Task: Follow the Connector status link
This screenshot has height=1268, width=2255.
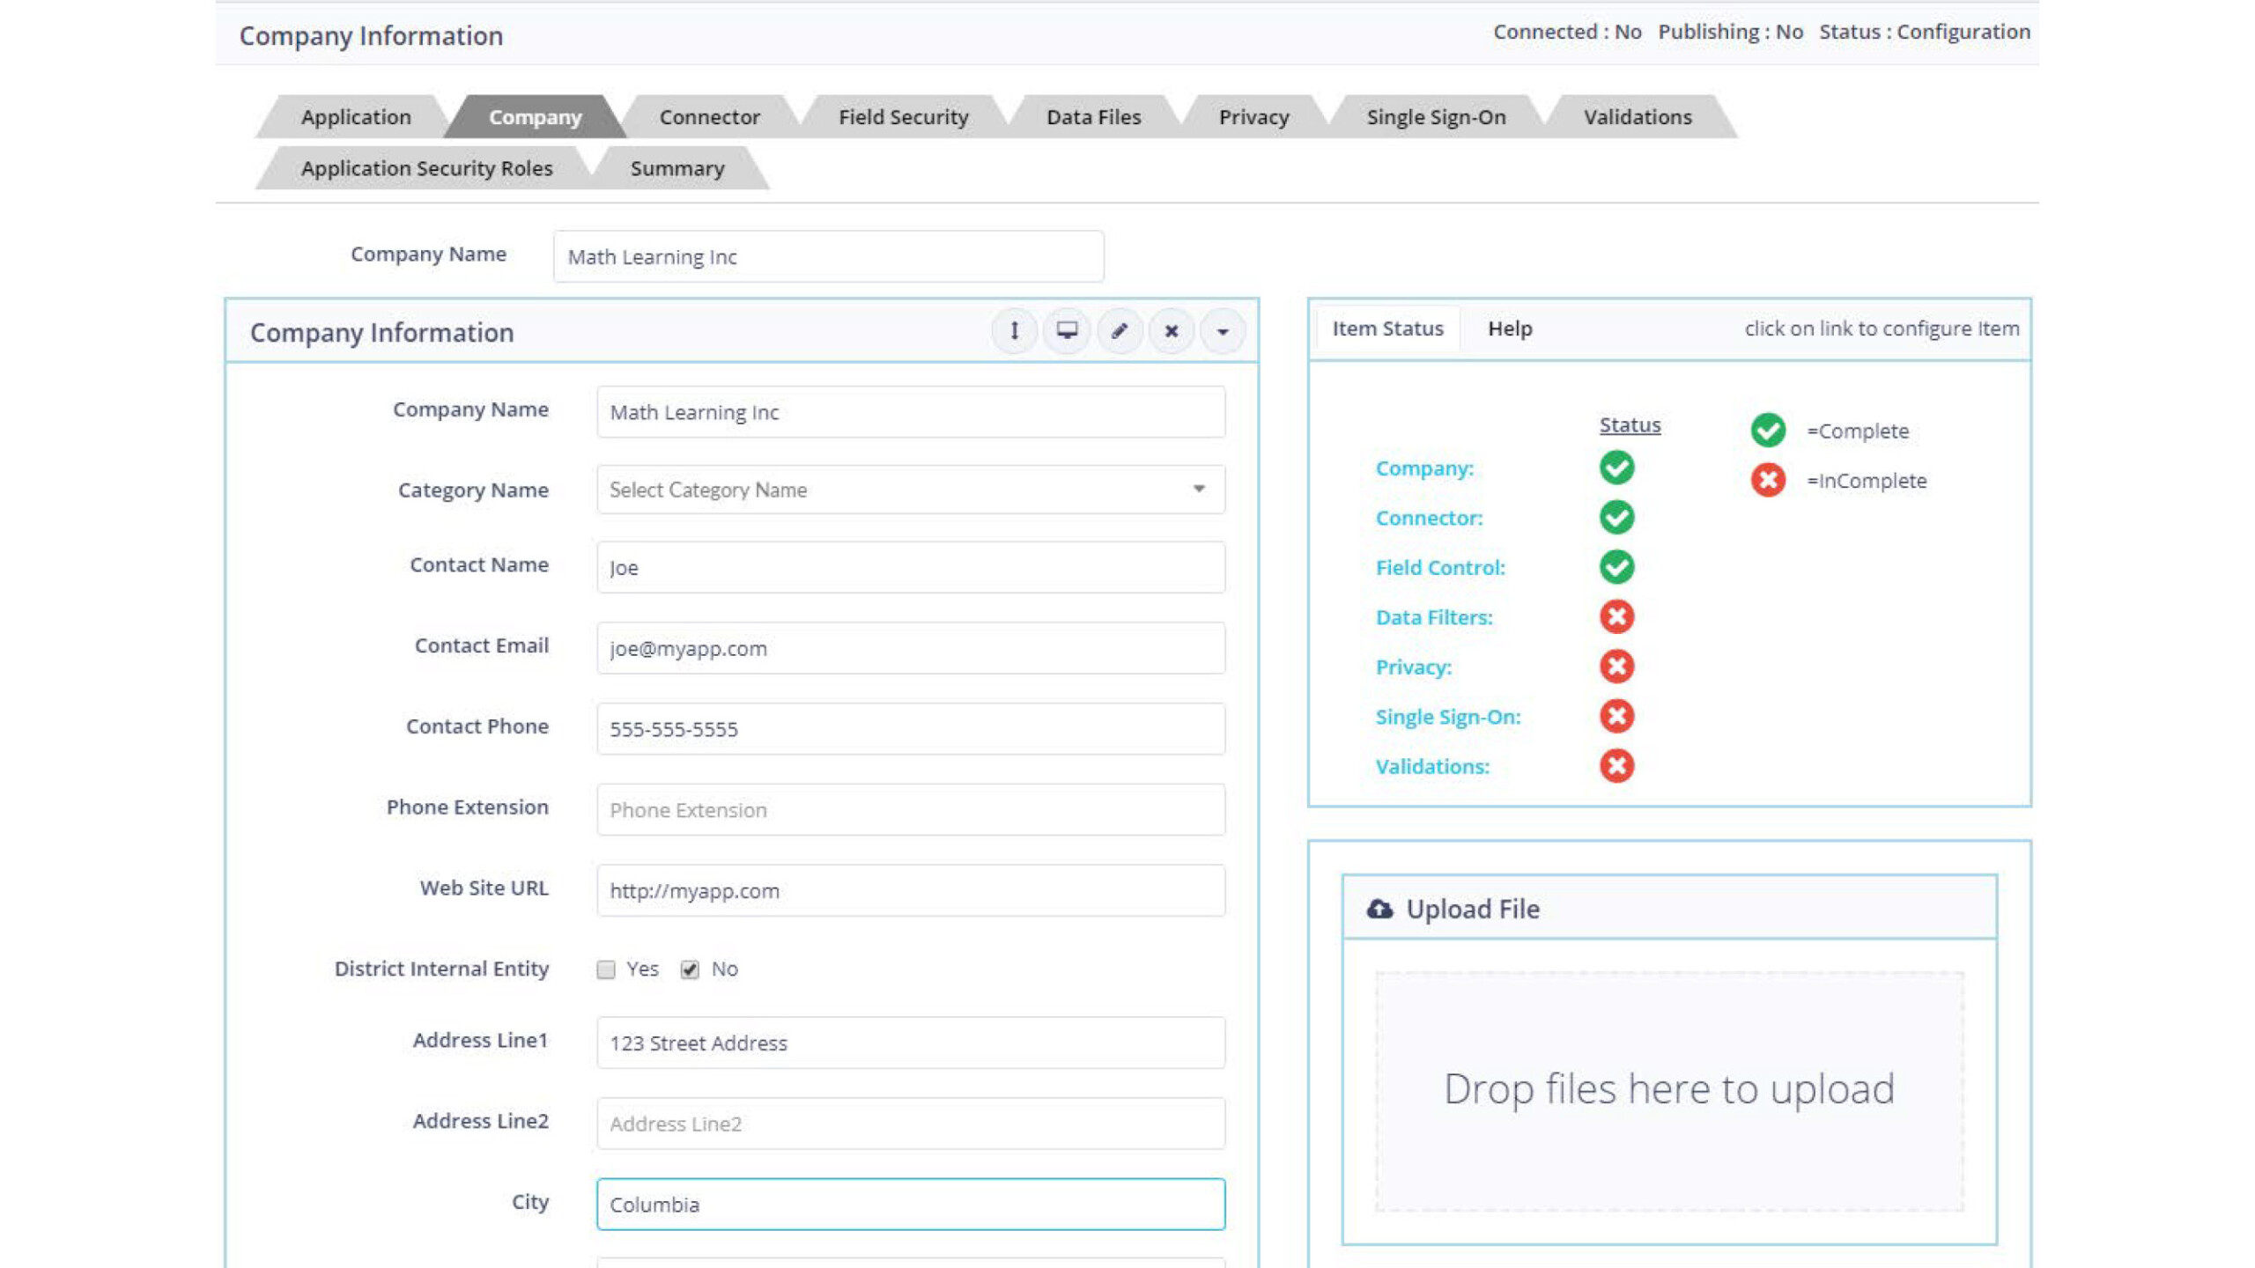Action: 1429,518
